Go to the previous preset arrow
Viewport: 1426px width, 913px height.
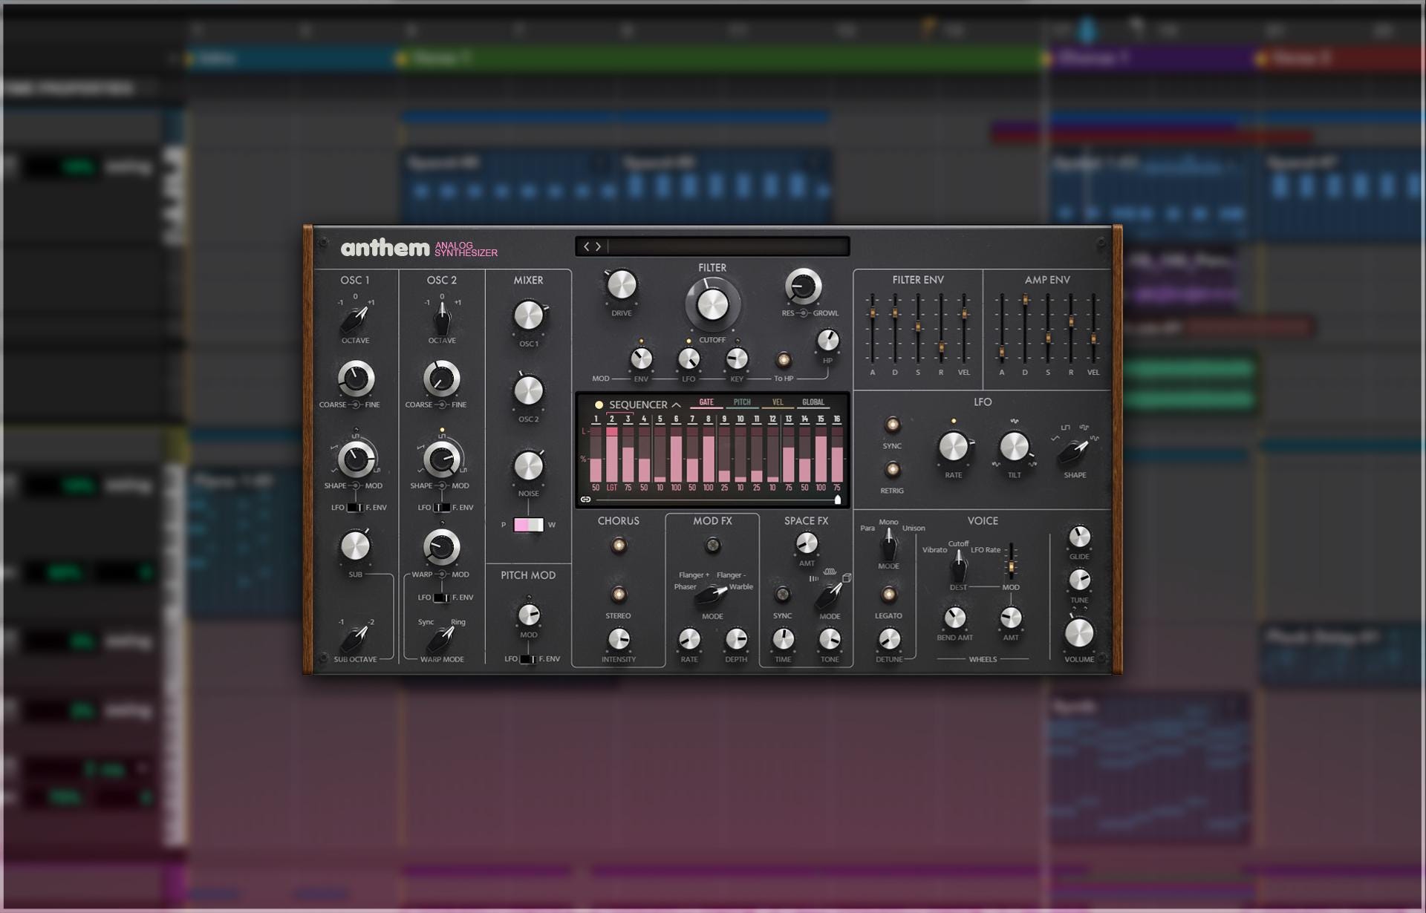tap(586, 246)
